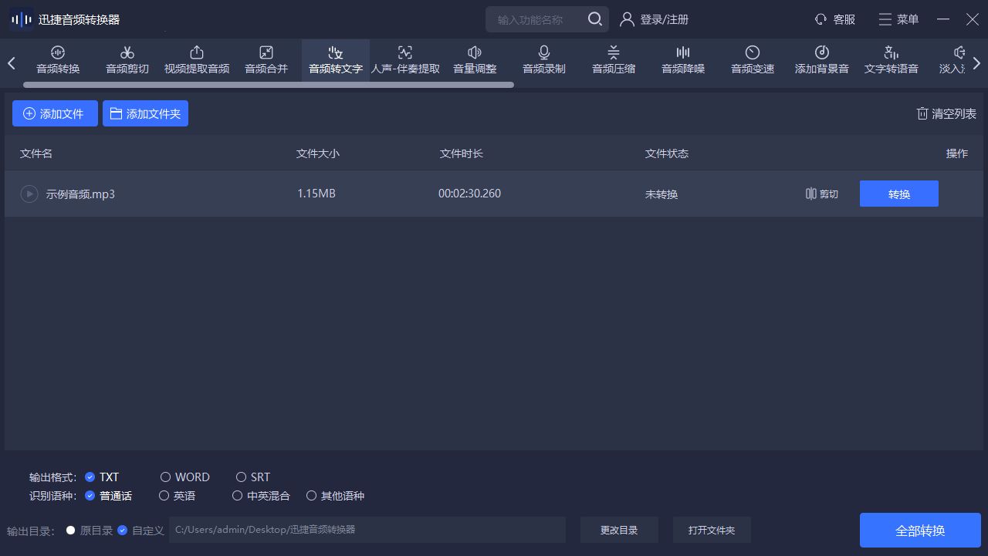The width and height of the screenshot is (988, 556).
Task: Select 自定义 output directory option
Action: click(141, 531)
